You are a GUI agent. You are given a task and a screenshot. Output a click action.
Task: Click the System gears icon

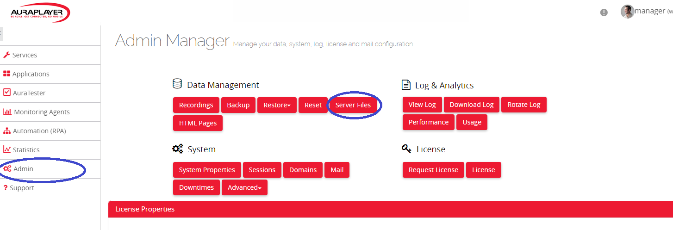178,149
